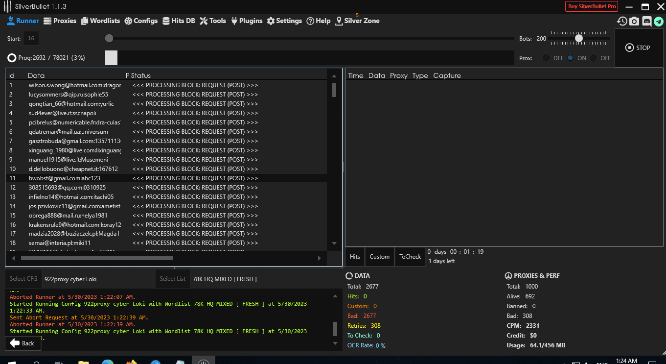Viewport: 666px width, 364px height.
Task: Select the DEF proxy radio button
Action: (x=546, y=58)
